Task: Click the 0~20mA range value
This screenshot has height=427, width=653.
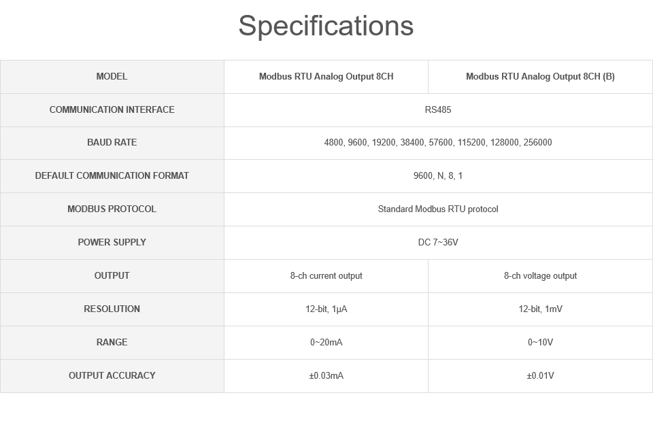Action: tap(326, 342)
